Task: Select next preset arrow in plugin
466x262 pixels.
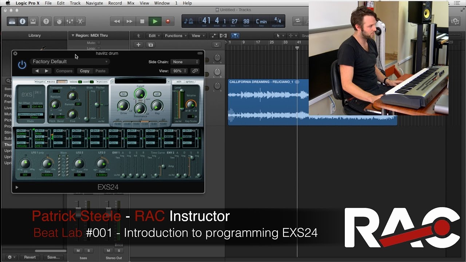Action: [47, 71]
